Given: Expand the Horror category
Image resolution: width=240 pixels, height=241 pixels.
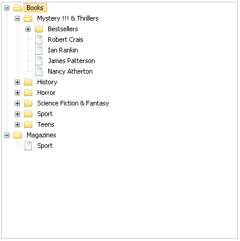Looking at the screenshot, I should coord(18,93).
